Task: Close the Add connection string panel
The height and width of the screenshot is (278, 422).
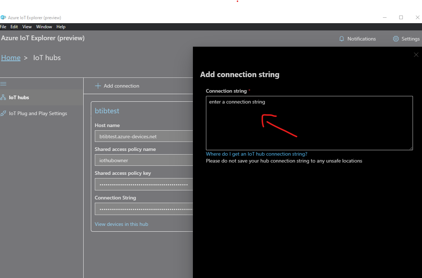Action: pyautogui.click(x=416, y=55)
